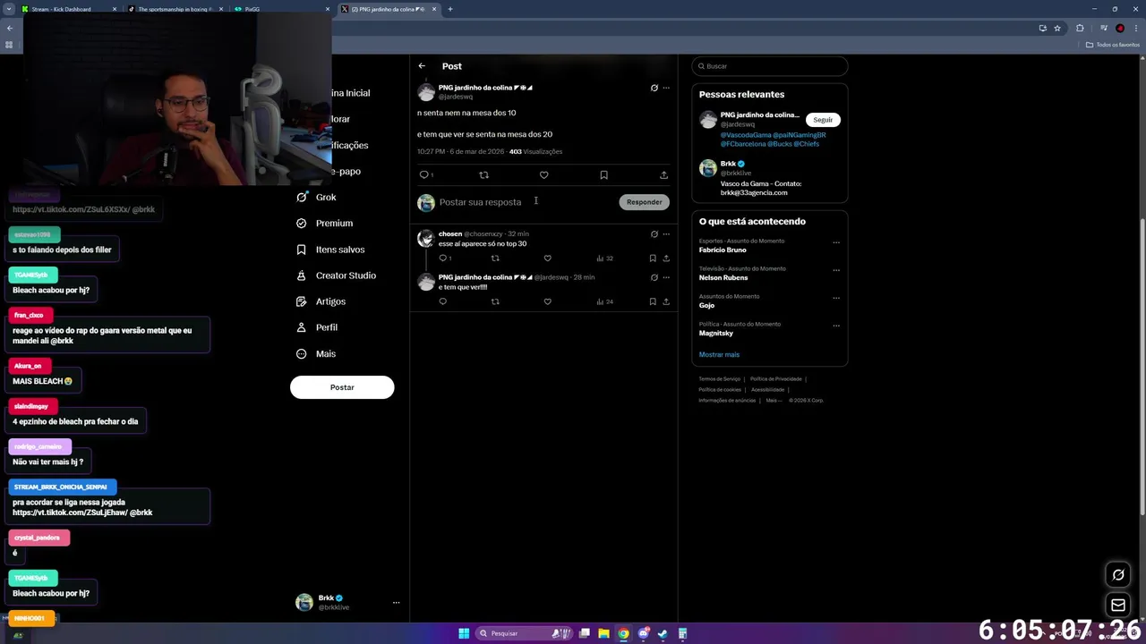The height and width of the screenshot is (644, 1146).
Task: Open more options on 'e tem que ver!!!!' reply
Action: (x=666, y=277)
